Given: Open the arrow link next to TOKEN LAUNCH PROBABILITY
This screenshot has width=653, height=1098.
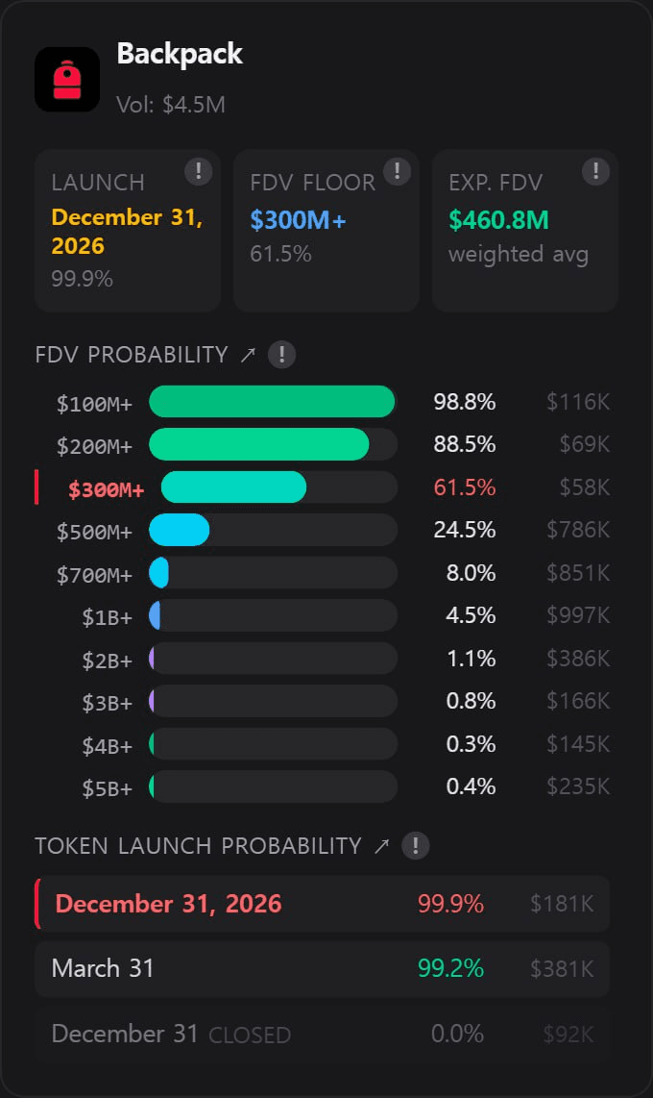Looking at the screenshot, I should tap(381, 846).
